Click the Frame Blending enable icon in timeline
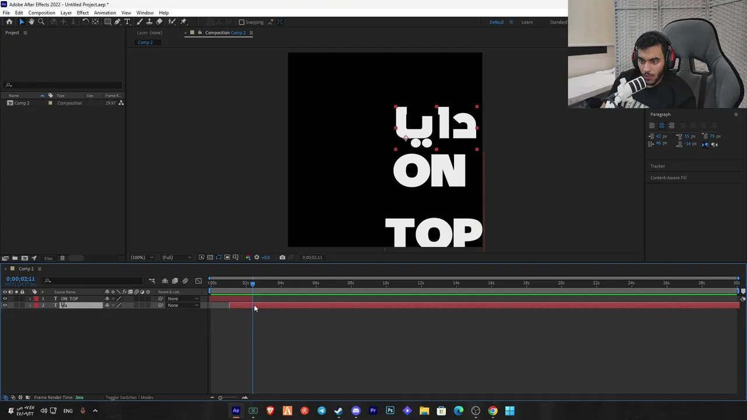 pyautogui.click(x=174, y=281)
